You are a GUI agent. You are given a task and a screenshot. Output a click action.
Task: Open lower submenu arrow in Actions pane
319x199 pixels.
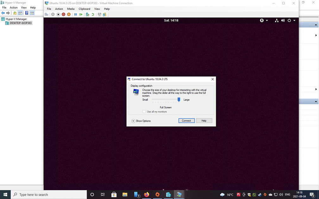[x=316, y=89]
